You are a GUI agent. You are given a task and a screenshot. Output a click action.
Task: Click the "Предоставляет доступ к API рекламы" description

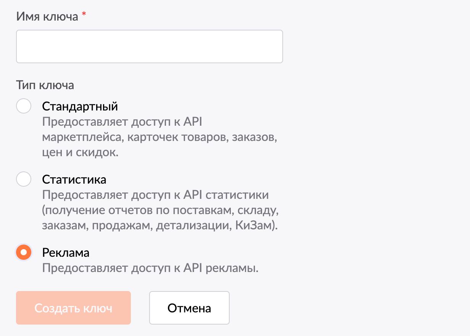(150, 268)
